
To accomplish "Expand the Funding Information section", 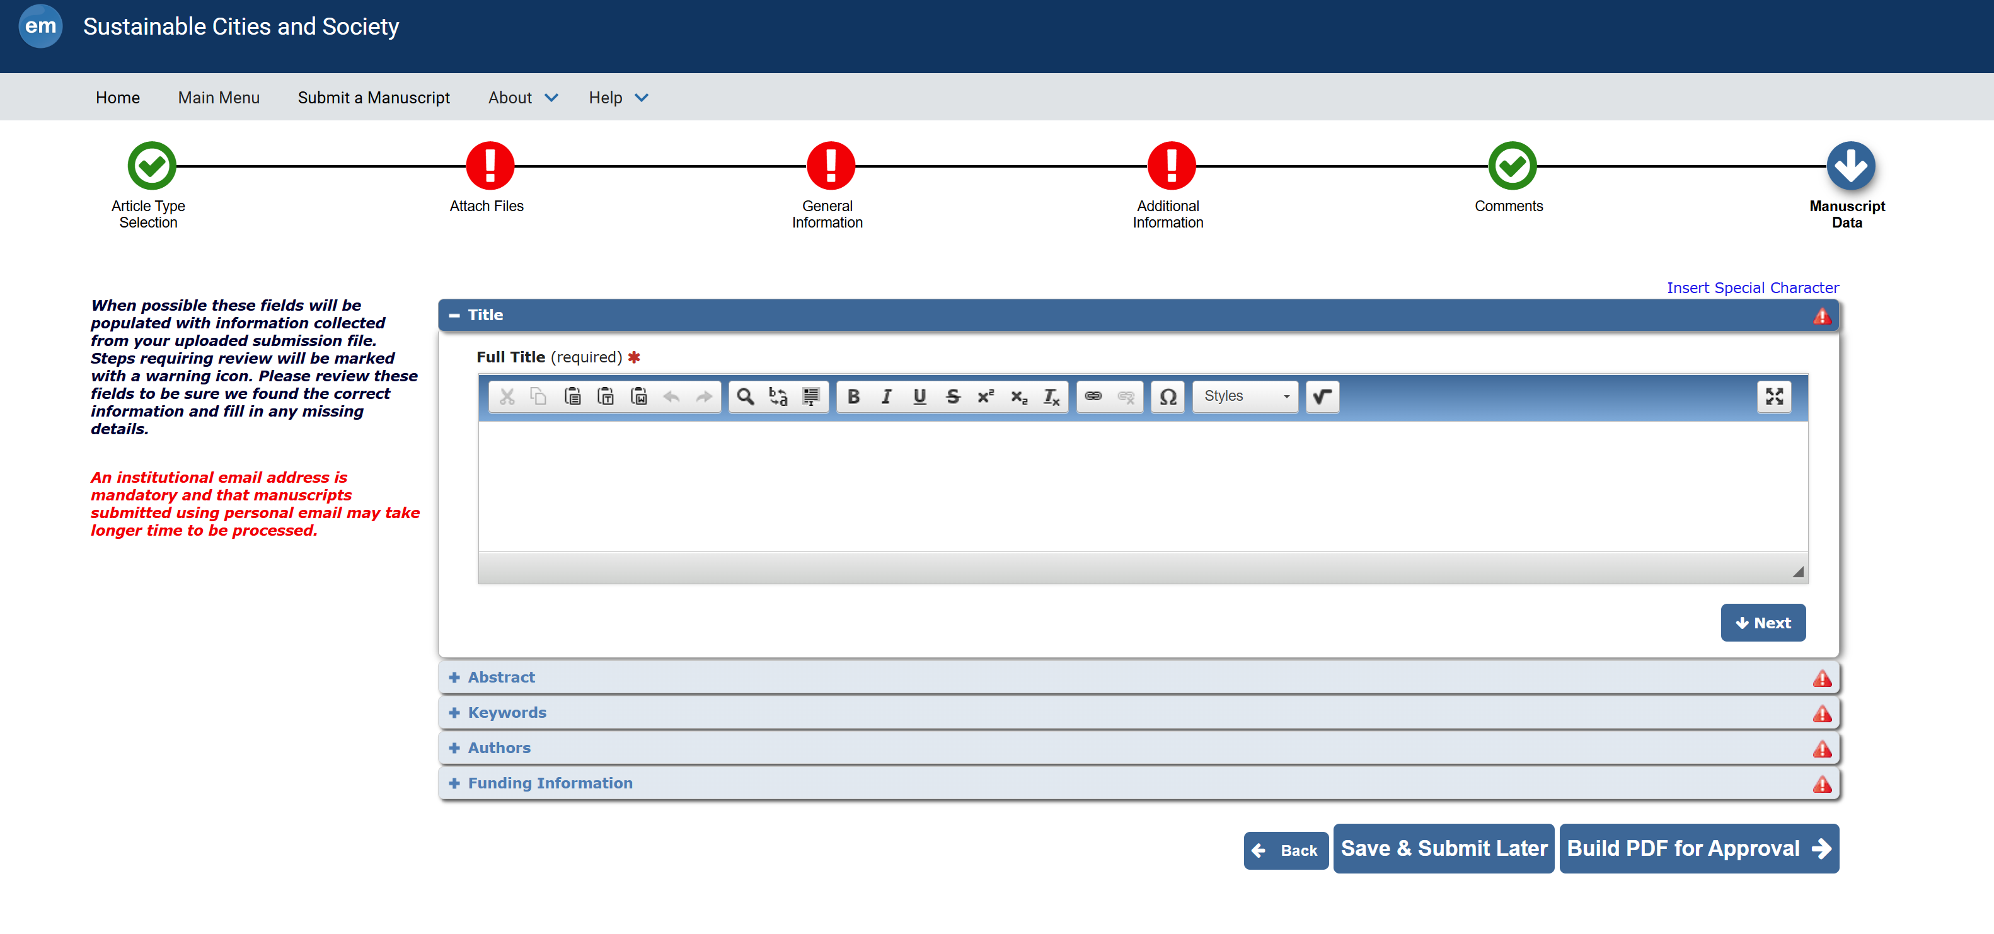I will [550, 783].
